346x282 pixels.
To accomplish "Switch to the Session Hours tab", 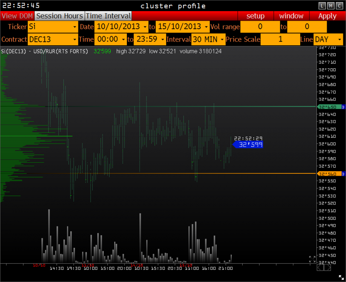I will (x=60, y=16).
